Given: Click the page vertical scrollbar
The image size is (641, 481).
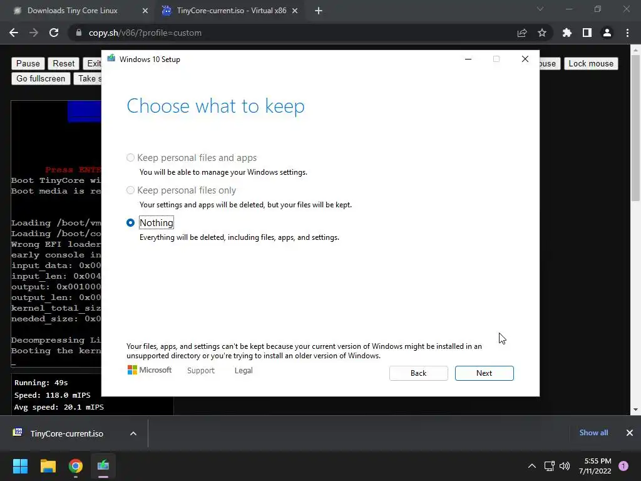Looking at the screenshot, I should [635, 127].
